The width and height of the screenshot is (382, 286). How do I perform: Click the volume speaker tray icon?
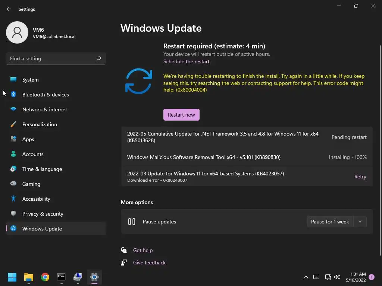pyautogui.click(x=337, y=277)
